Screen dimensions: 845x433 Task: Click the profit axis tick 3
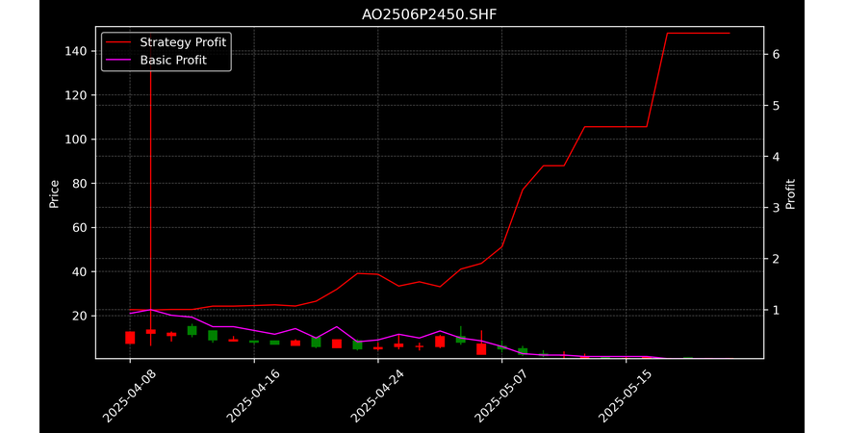pyautogui.click(x=777, y=208)
